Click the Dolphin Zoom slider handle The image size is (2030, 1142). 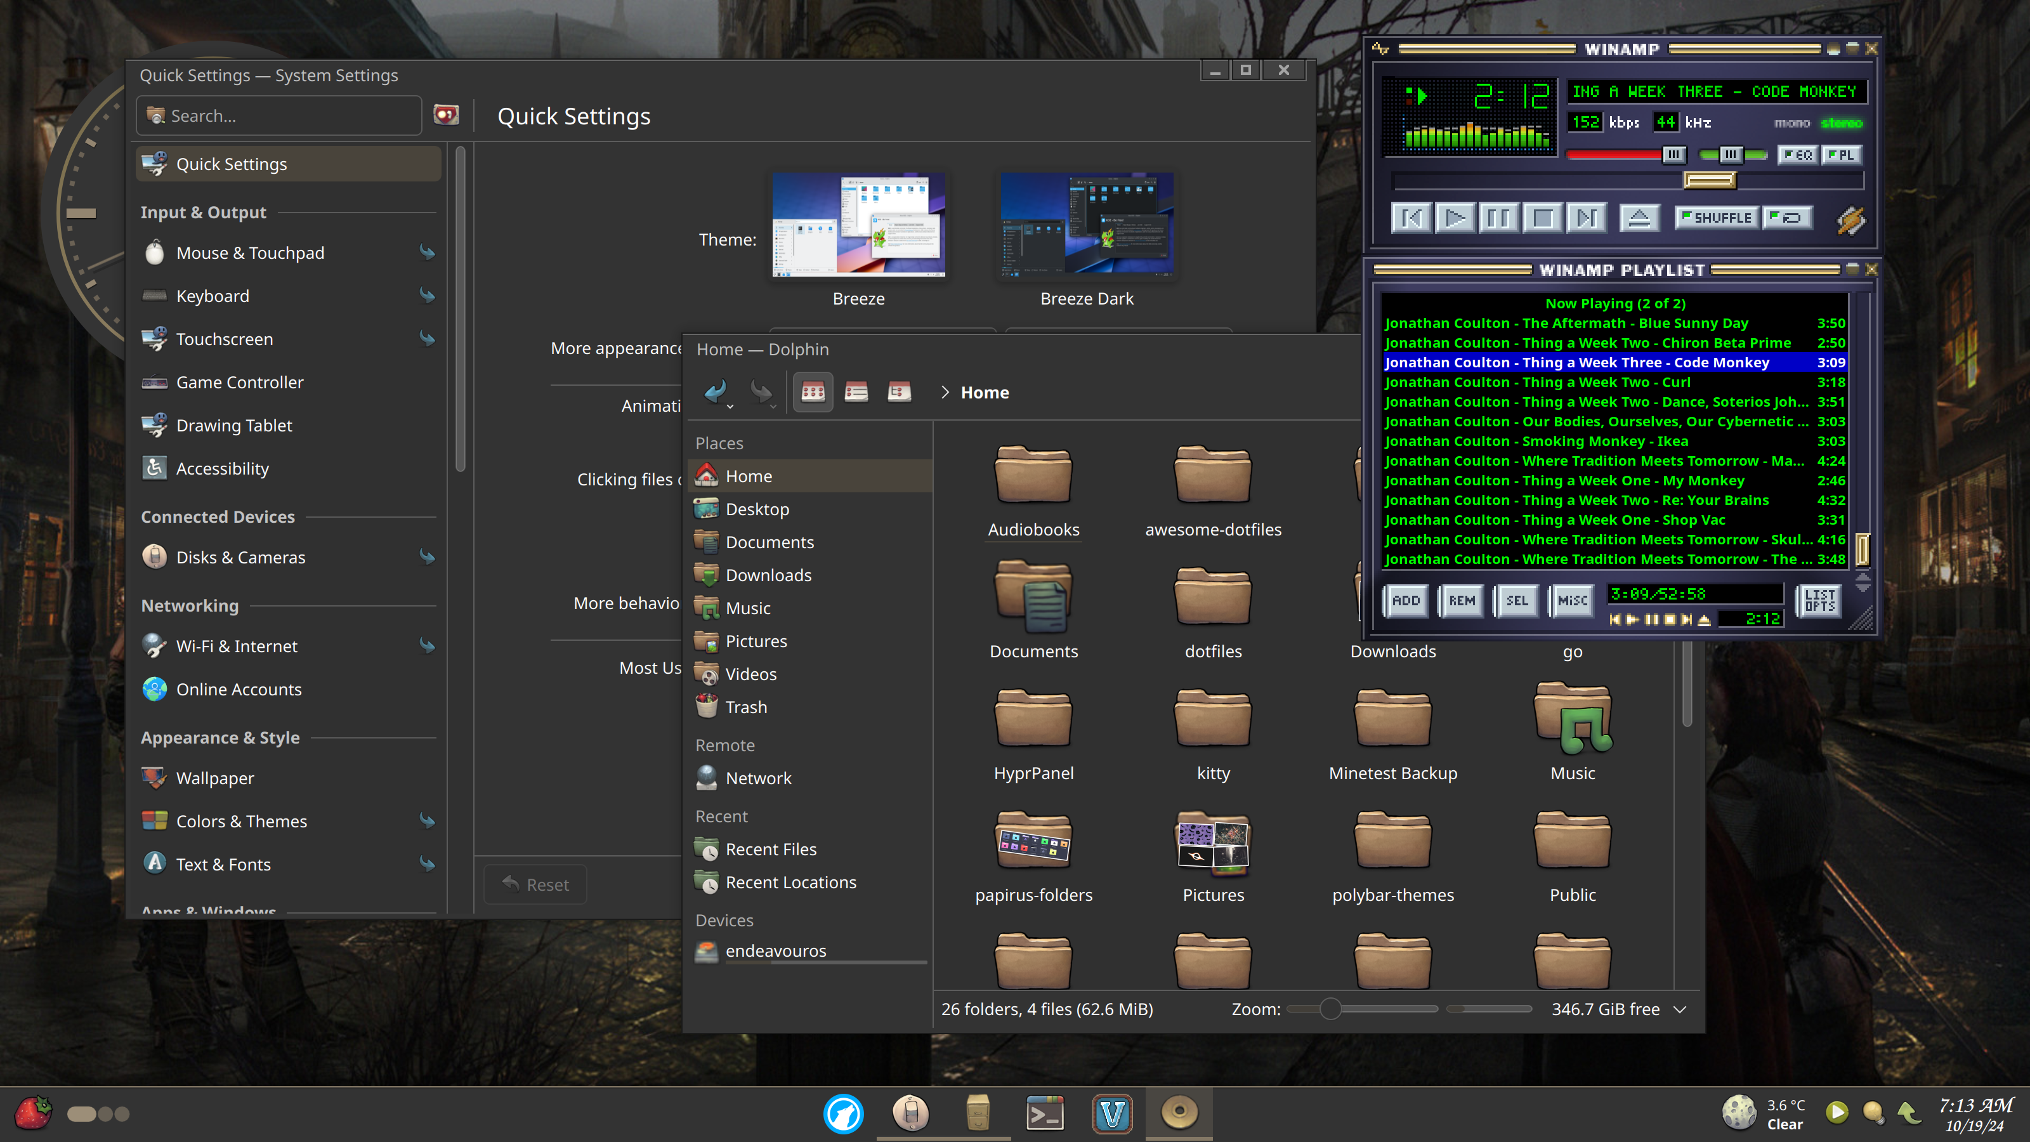1330,1009
